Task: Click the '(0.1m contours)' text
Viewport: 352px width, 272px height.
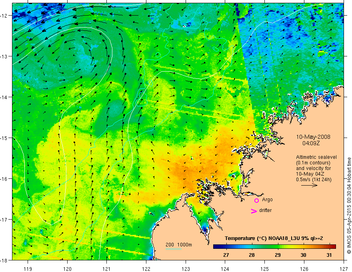Action: coord(313,163)
